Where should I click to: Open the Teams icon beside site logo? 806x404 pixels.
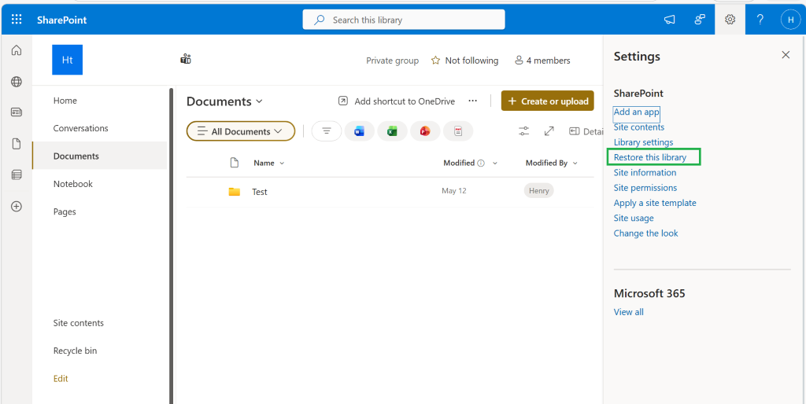[x=186, y=59]
